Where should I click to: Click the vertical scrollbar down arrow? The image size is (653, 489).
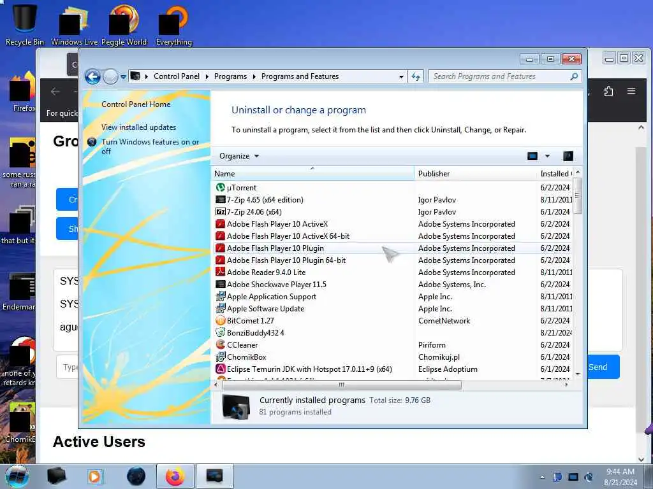(578, 374)
